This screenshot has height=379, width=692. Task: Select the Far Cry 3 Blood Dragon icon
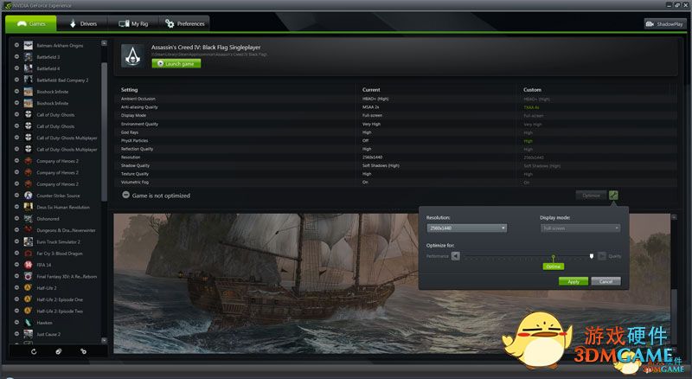pos(29,254)
